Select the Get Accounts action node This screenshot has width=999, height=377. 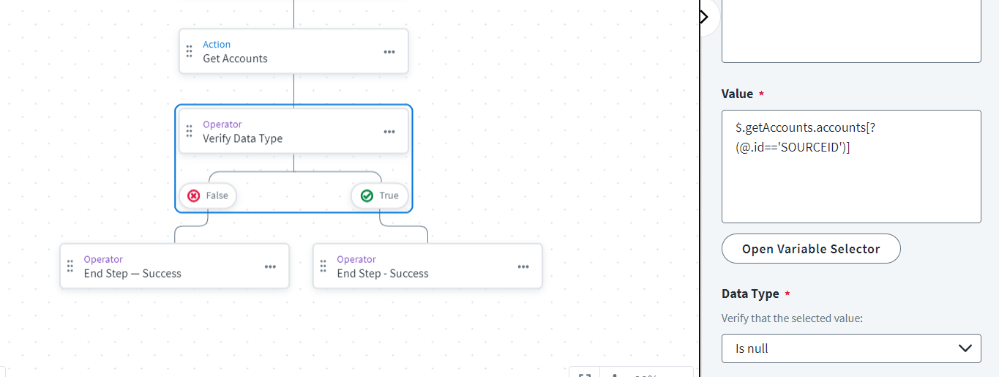(x=293, y=51)
